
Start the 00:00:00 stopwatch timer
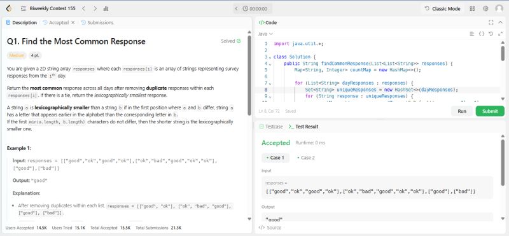click(x=255, y=9)
